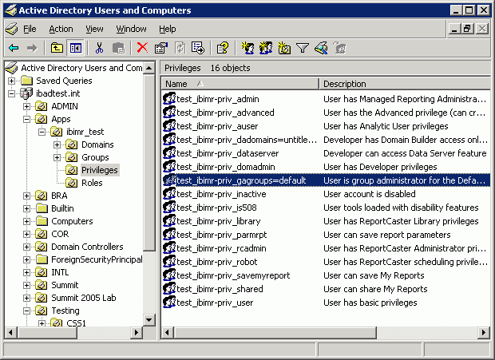Select the ForeignSecurityPrincipal tree item

[x=97, y=259]
